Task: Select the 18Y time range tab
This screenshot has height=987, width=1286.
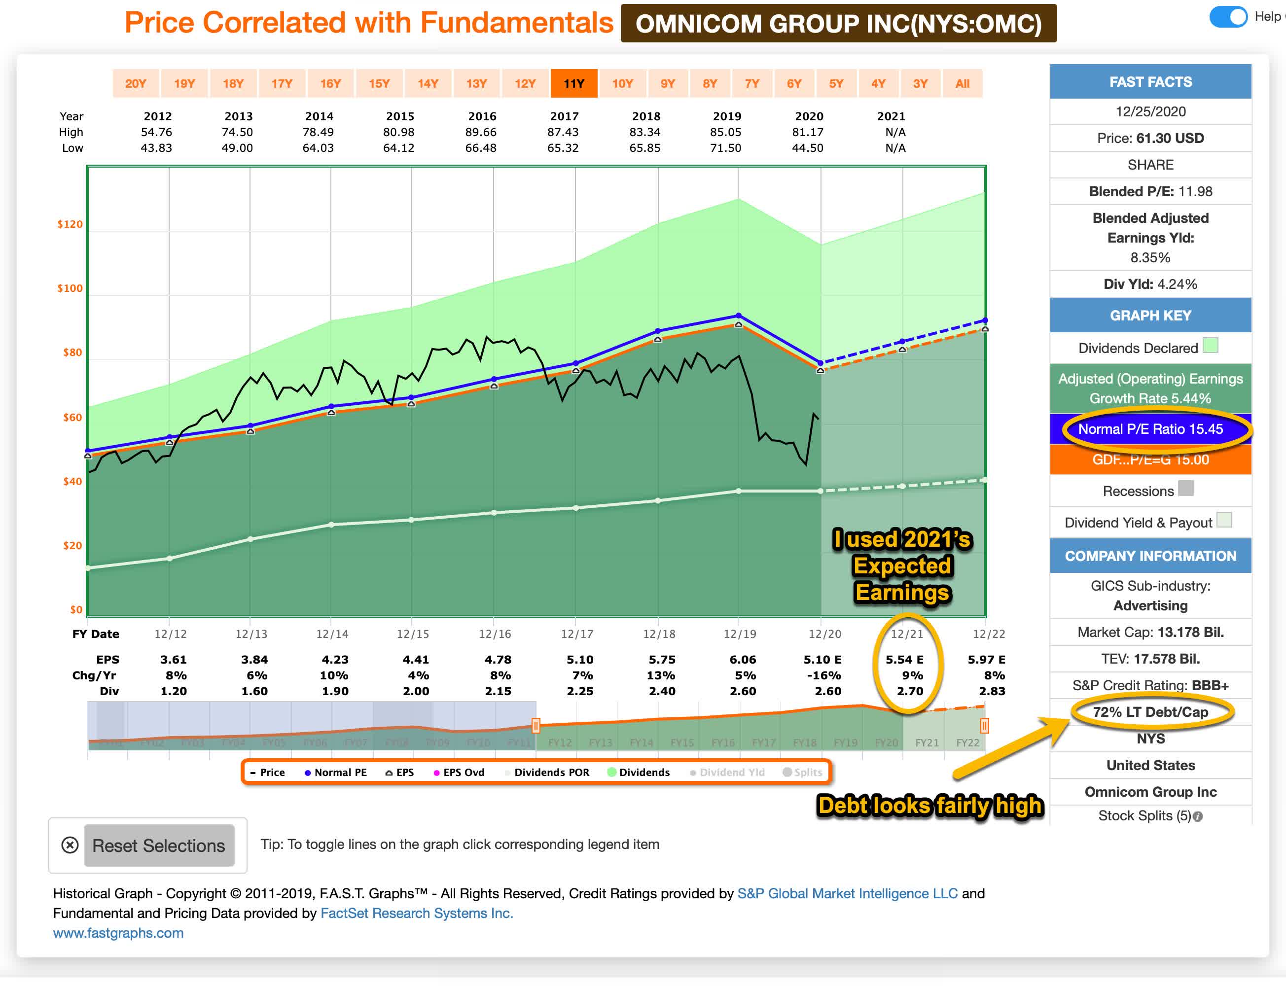Action: 233,83
